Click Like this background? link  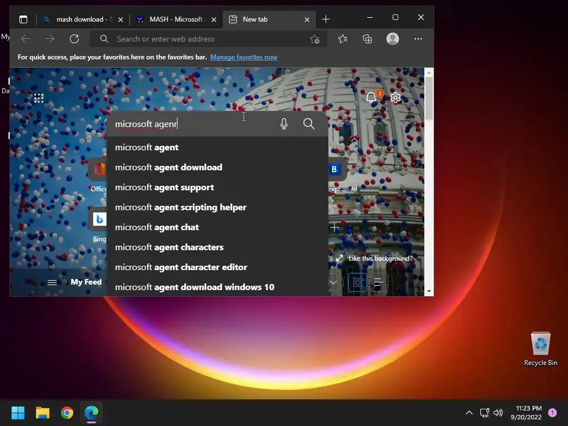375,258
